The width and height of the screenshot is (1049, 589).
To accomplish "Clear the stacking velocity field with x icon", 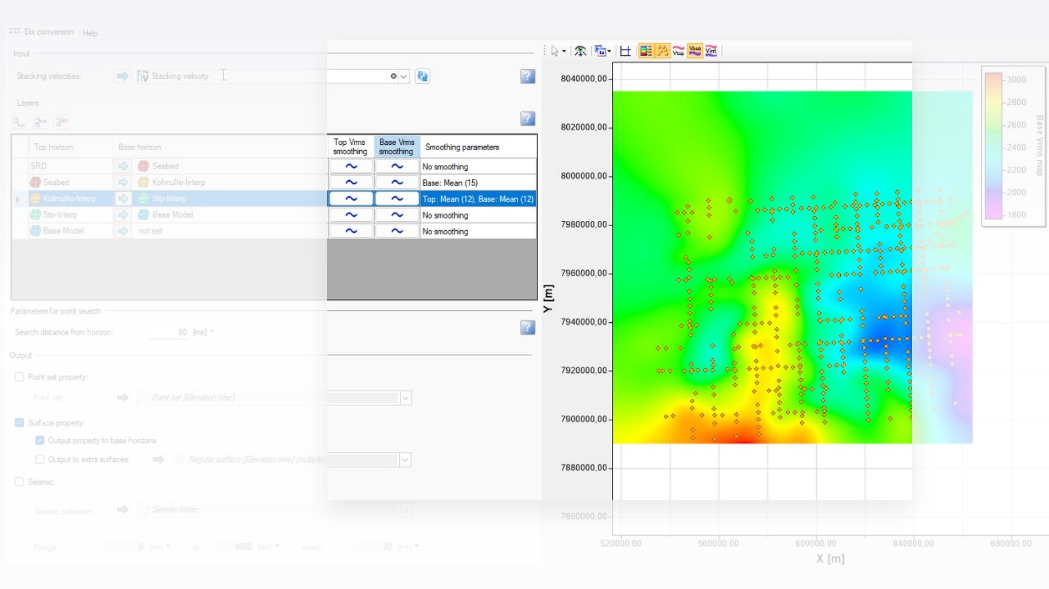I will [x=393, y=76].
